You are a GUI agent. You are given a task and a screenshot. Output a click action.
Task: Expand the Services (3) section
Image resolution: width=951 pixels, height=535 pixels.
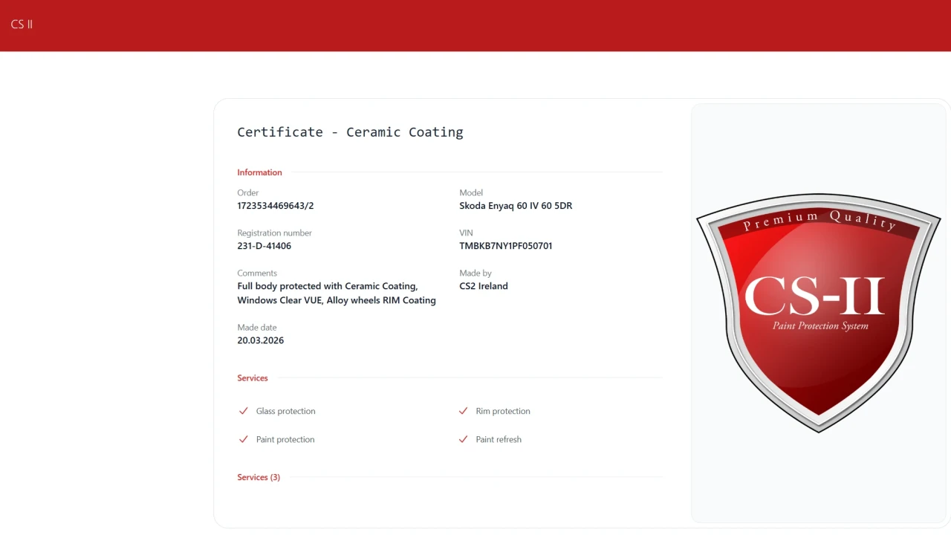pos(259,477)
